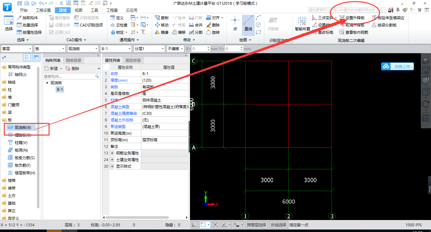
Task: Open the 现浇板 component type dropdown
Action: tap(83, 49)
